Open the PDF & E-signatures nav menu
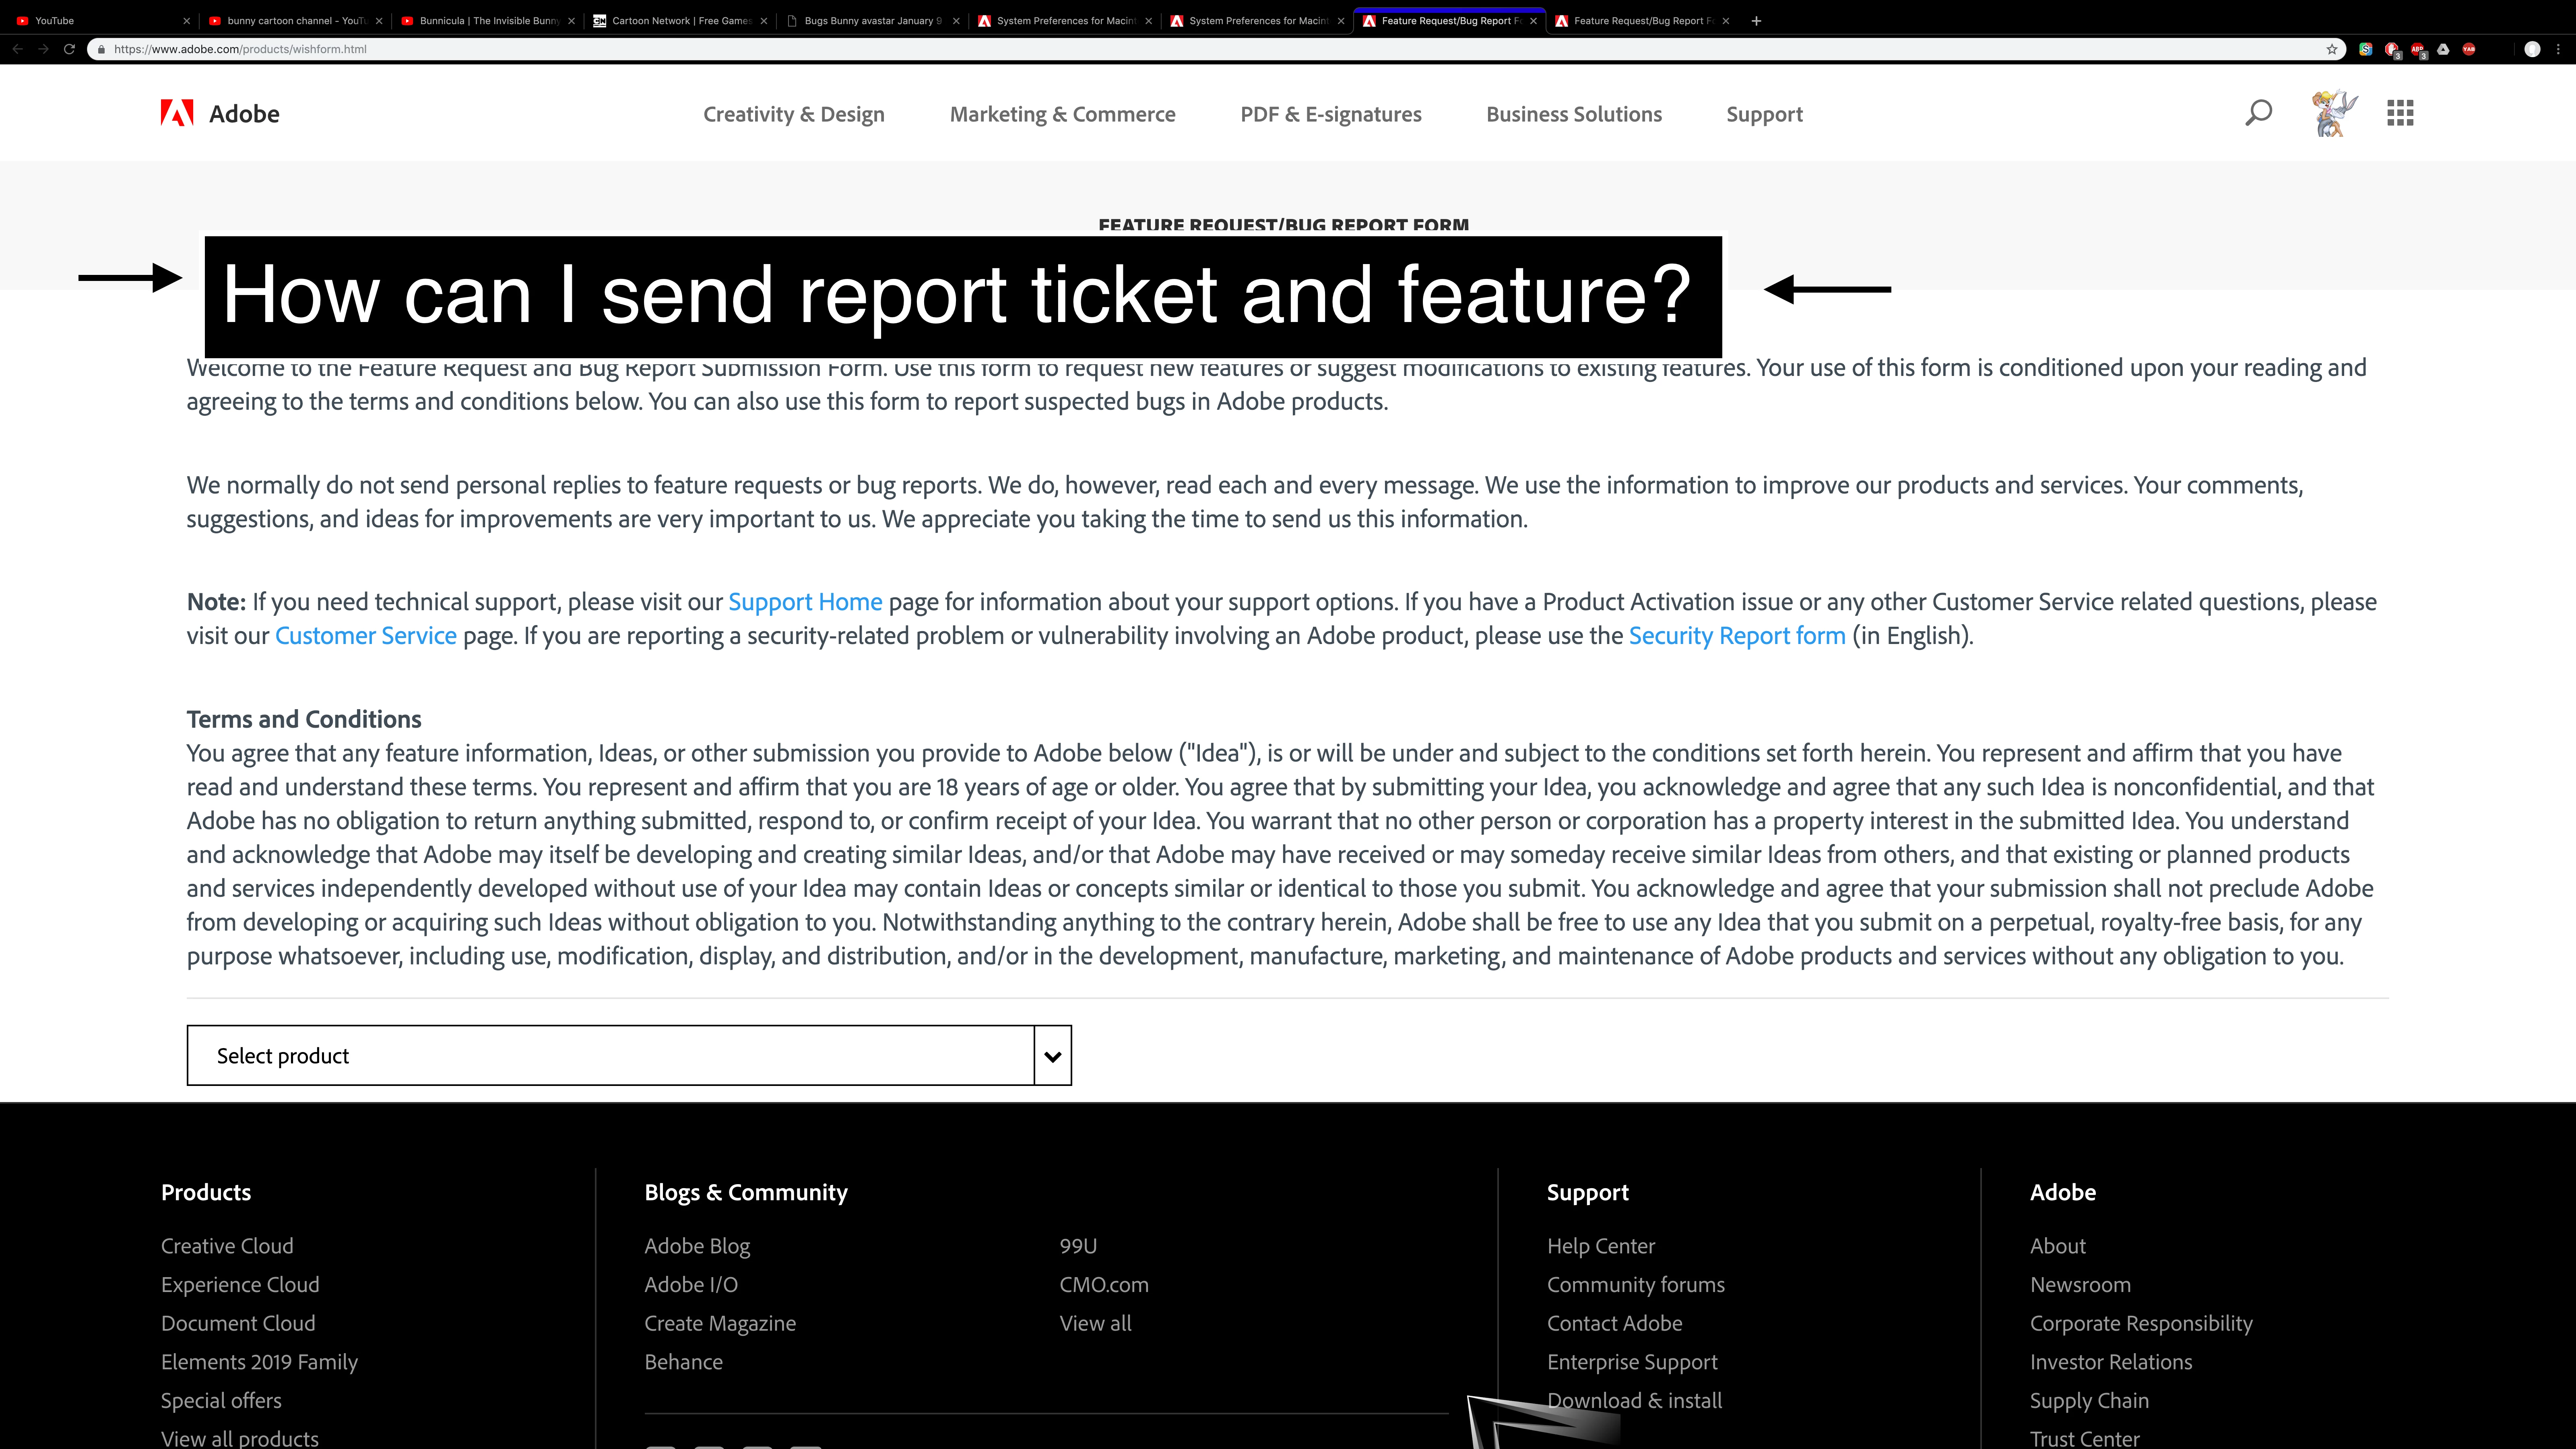Viewport: 2576px width, 1449px height. (x=1330, y=114)
